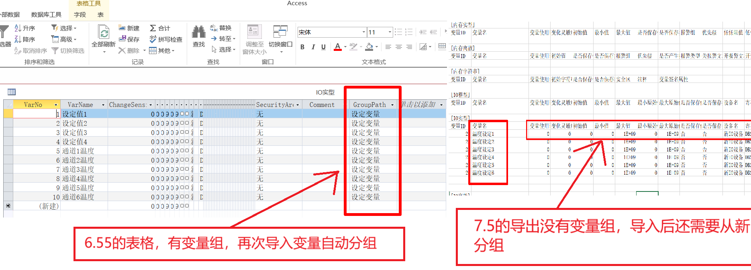Screen dimensions: 751x270
Task: Switch to the 数据库工具 ribbon tab
Action: click(46, 14)
